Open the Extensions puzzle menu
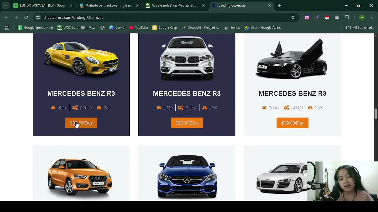 click(347, 17)
